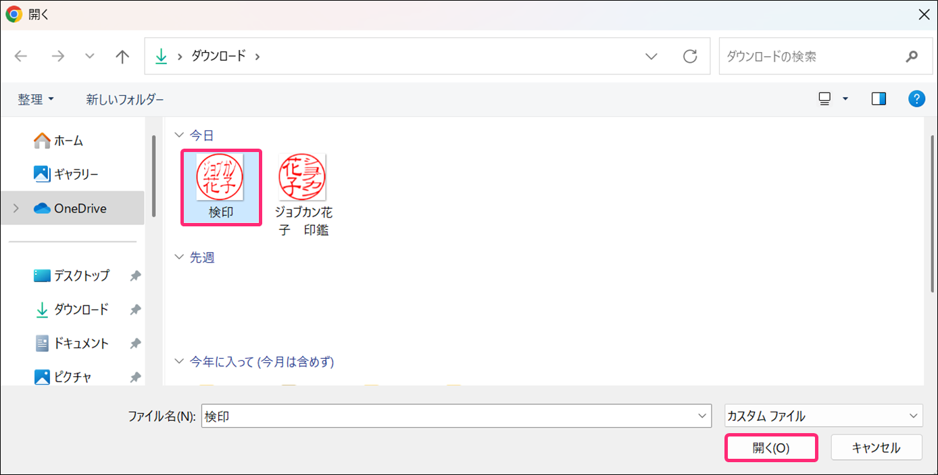938x475 pixels.
Task: Go up one folder level
Action: click(122, 57)
